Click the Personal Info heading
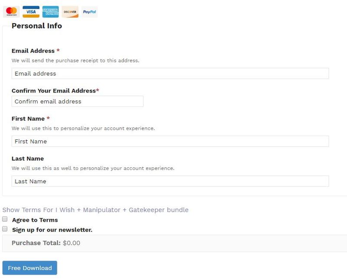This screenshot has height=279, width=347. coord(37,26)
